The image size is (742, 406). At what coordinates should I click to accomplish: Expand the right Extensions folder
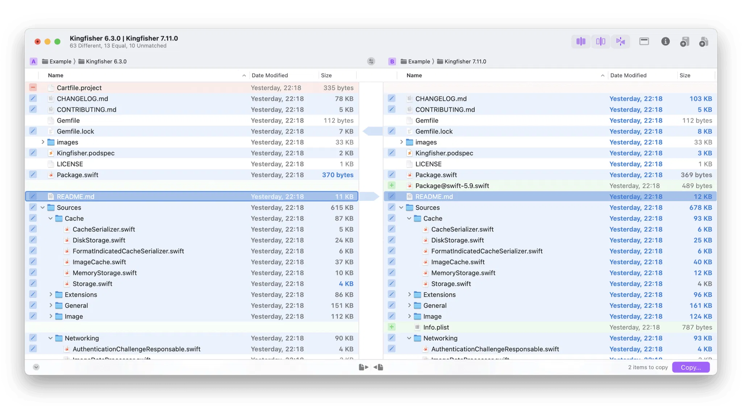[409, 294]
